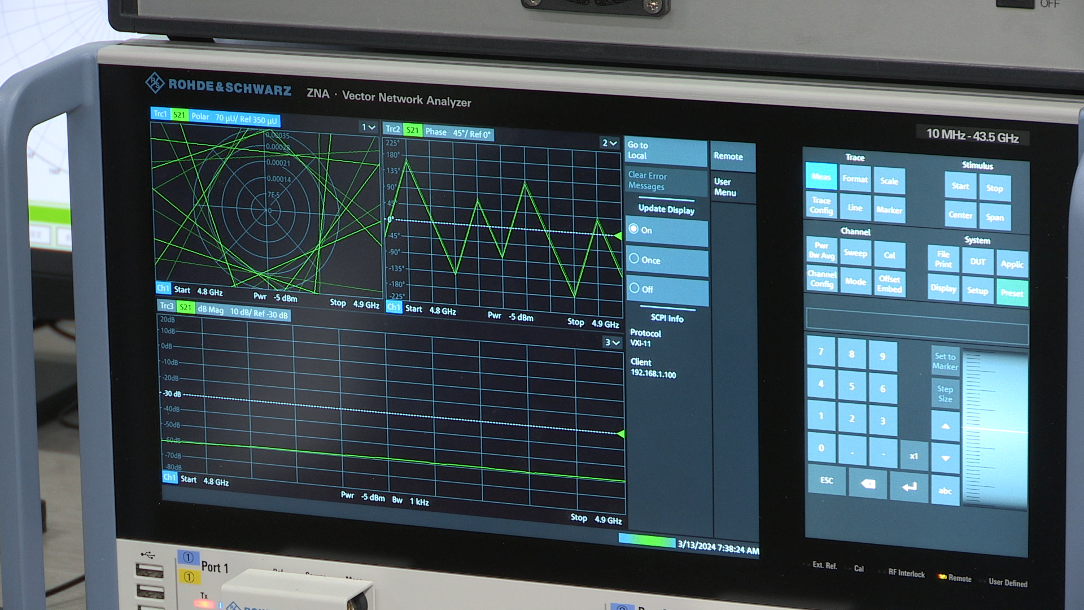Tap the Ch1 label under dB Mag diagram
The height and width of the screenshot is (610, 1084).
coord(169,477)
